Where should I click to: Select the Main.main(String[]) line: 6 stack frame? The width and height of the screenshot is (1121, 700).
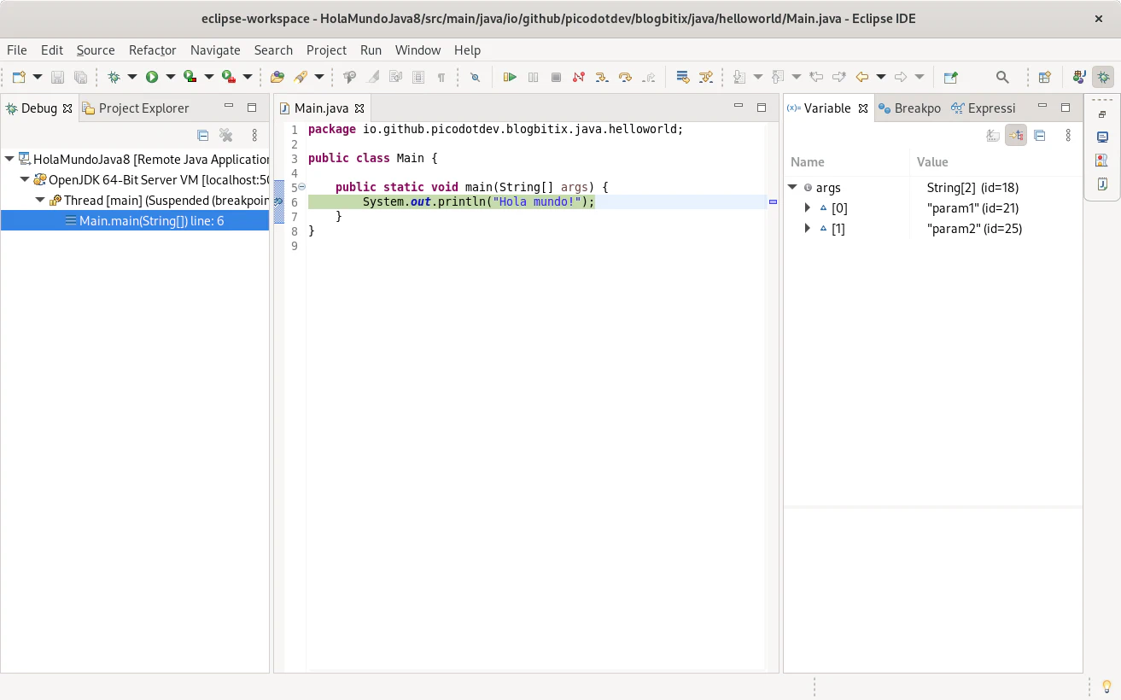pos(151,220)
